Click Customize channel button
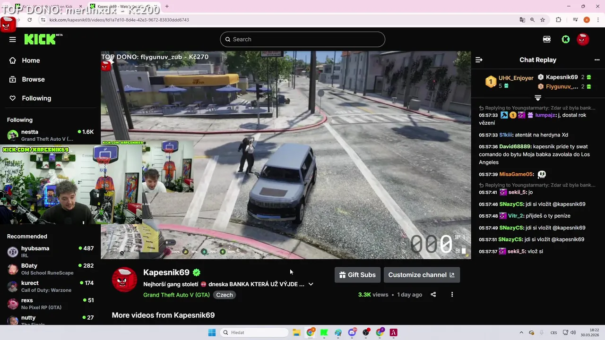 coord(422,275)
